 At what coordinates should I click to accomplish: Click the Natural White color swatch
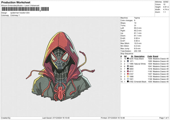[128, 64]
